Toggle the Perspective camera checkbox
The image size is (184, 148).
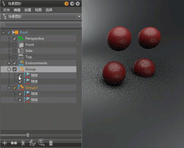coord(15,39)
